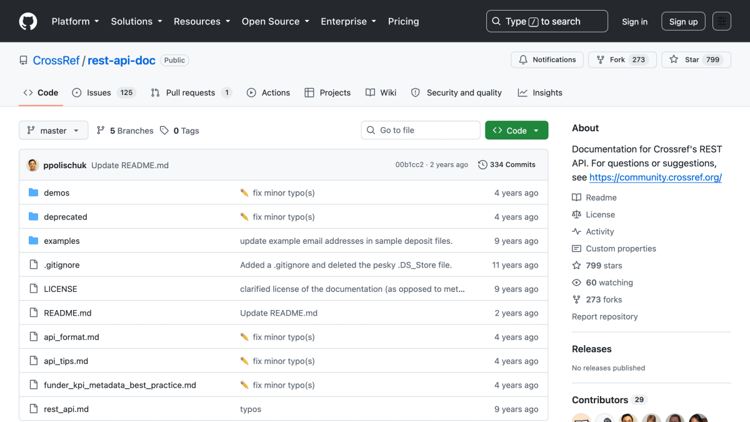
Task: Expand the Solutions menu
Action: pos(136,21)
